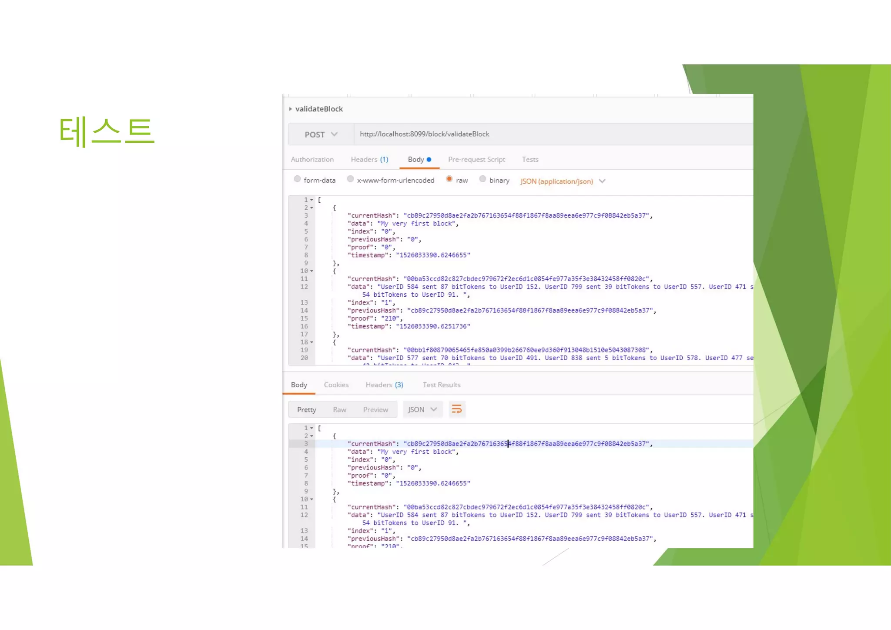This screenshot has height=630, width=891.
Task: Open the request Headers (1) tab
Action: click(x=369, y=160)
